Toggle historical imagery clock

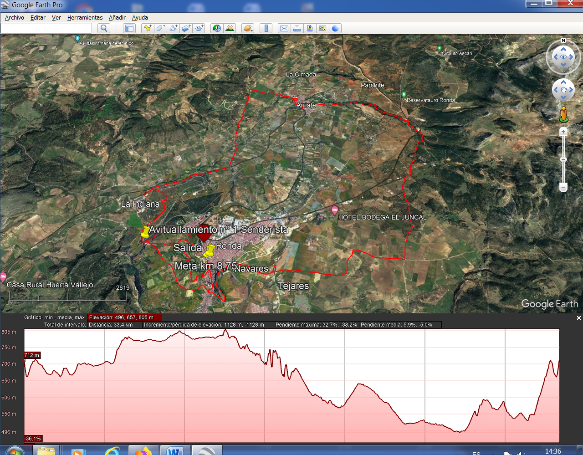(217, 28)
